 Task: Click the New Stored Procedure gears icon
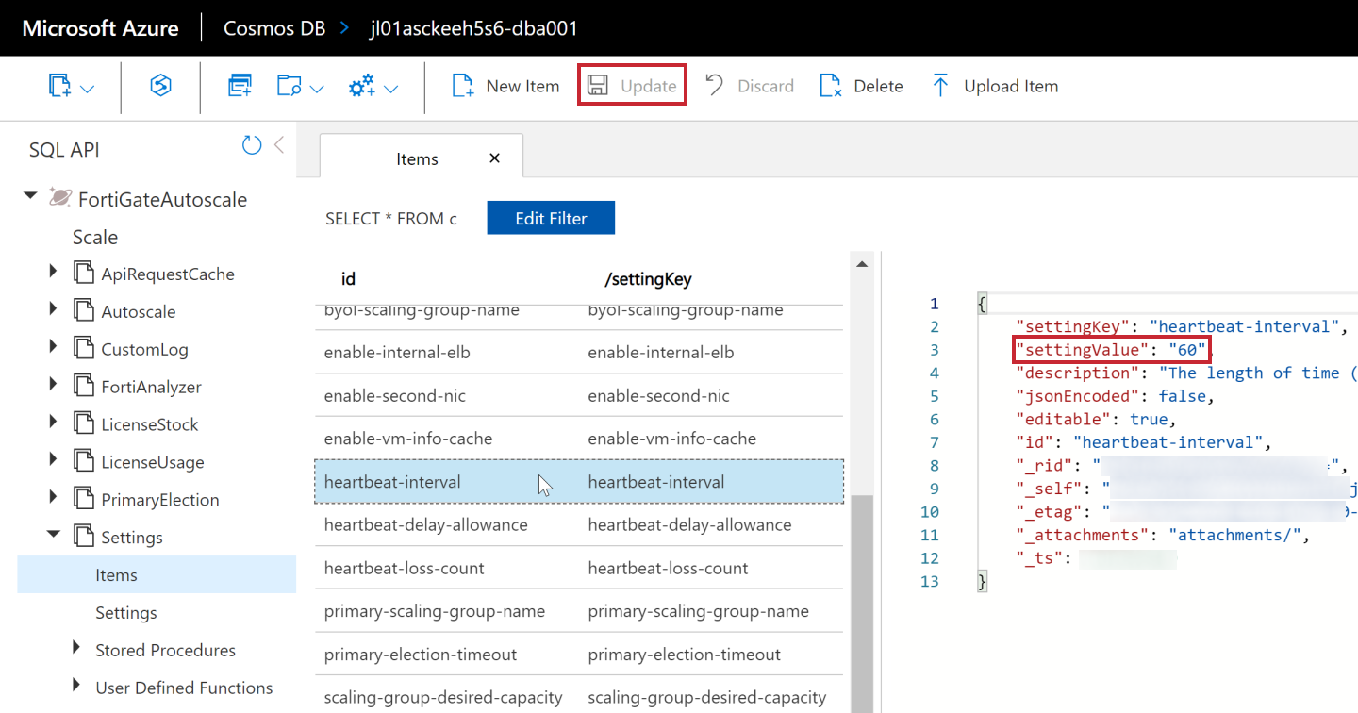[365, 85]
